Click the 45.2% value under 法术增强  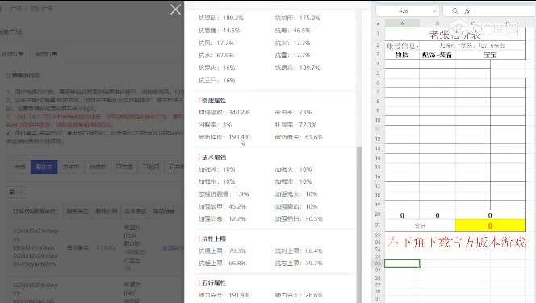(x=237, y=207)
